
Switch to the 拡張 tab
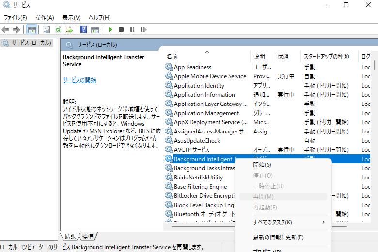(70, 236)
